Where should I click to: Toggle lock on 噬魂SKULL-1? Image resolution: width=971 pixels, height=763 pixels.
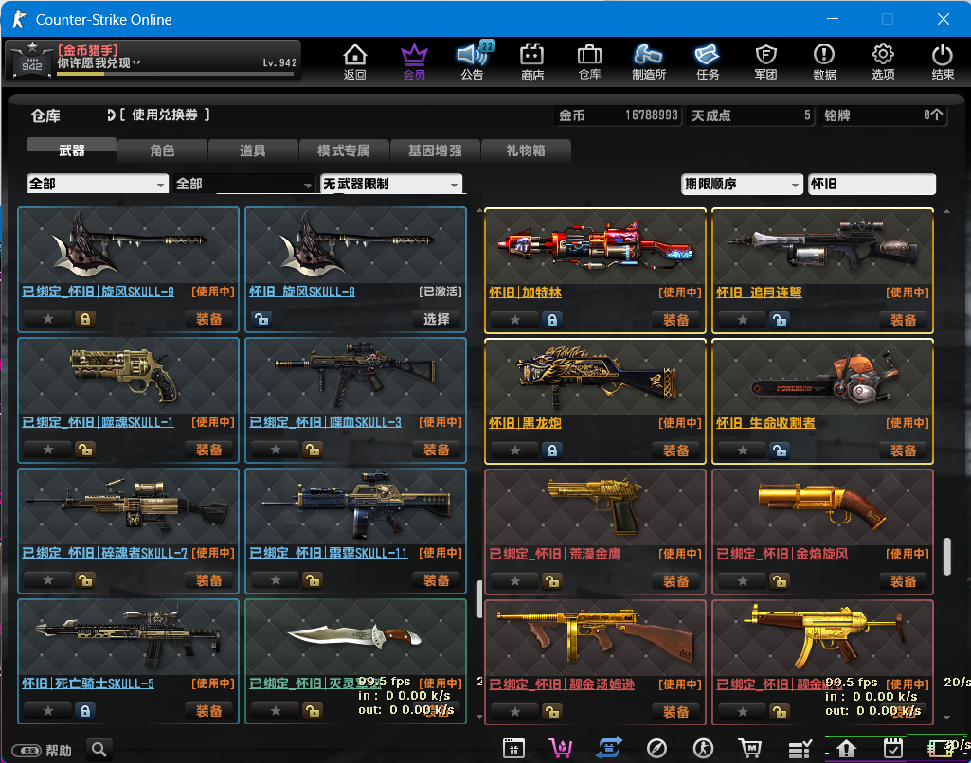pos(85,450)
